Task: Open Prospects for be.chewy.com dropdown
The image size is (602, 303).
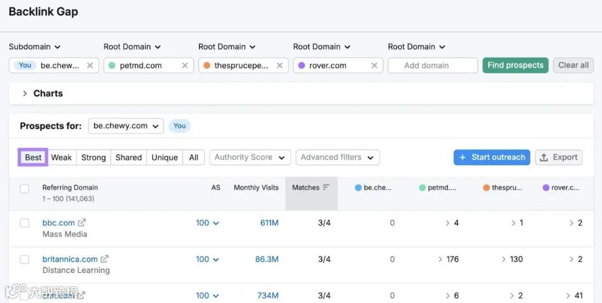Action: pos(126,126)
